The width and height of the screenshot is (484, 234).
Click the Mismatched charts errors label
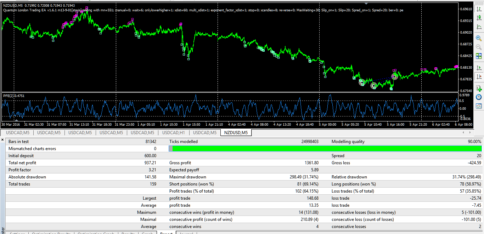pos(32,149)
